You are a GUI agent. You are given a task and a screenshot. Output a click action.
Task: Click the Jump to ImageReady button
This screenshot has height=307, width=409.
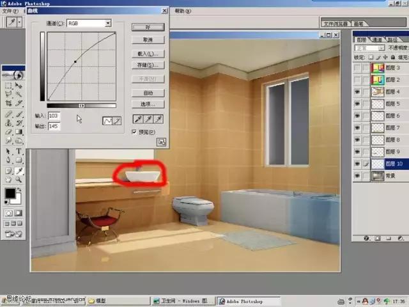(x=13, y=234)
